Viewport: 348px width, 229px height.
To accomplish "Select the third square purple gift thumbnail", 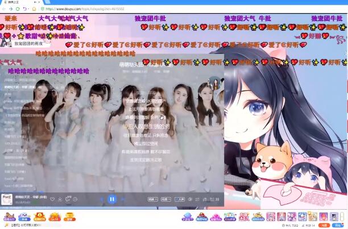I will point(292,216).
